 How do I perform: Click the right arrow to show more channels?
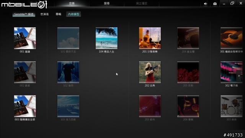(239, 76)
